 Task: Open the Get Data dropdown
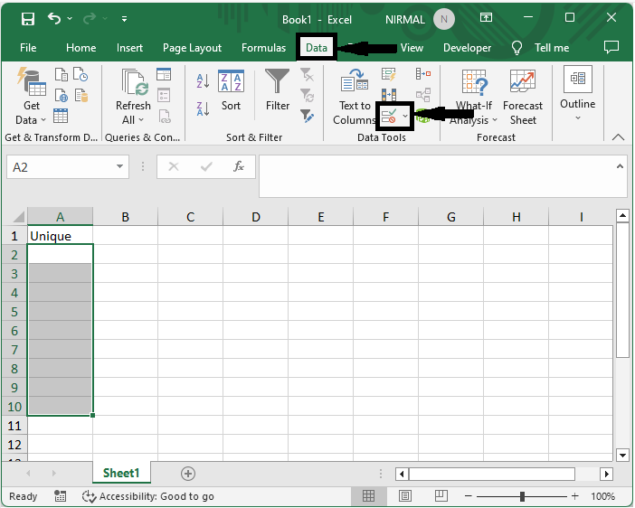(x=31, y=97)
